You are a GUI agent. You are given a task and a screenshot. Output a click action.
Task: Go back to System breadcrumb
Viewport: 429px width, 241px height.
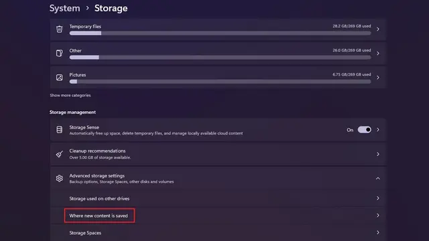[64, 8]
